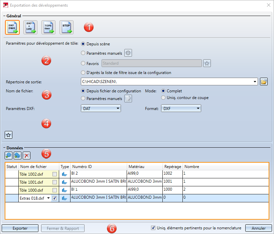
Task: Toggle Uniq. éléments pertinents pour la nomenclature
Action: (x=153, y=228)
